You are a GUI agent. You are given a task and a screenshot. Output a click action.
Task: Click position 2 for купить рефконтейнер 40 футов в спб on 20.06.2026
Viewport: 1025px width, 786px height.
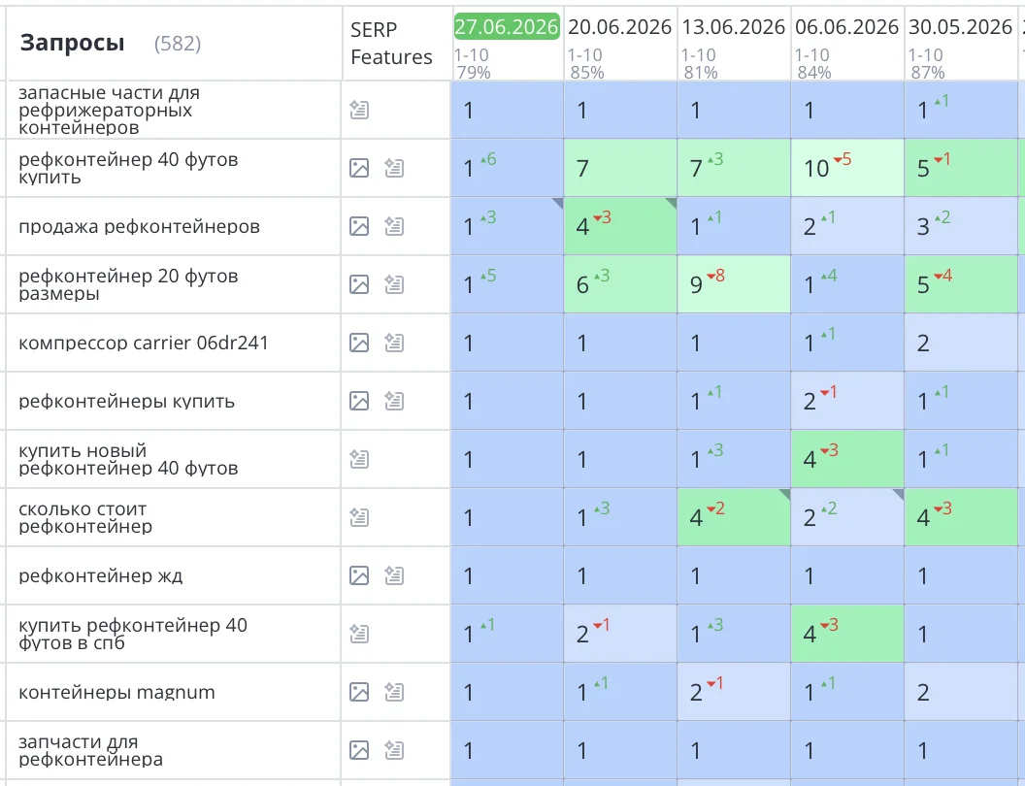[x=619, y=633]
